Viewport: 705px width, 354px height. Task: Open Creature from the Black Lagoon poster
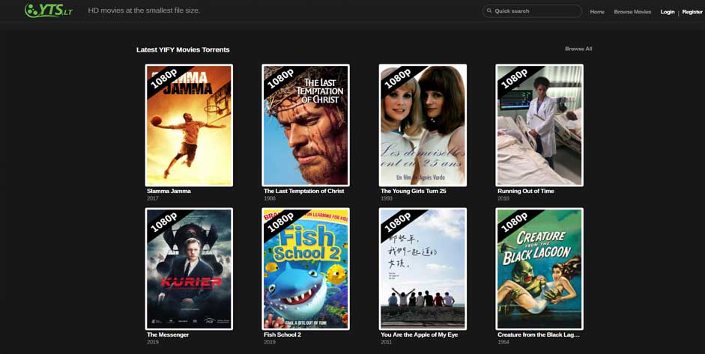[x=539, y=269]
